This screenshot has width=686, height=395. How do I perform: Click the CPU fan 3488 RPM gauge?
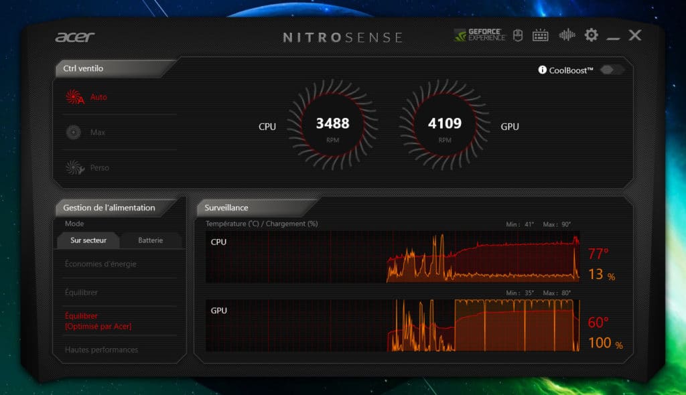point(332,126)
